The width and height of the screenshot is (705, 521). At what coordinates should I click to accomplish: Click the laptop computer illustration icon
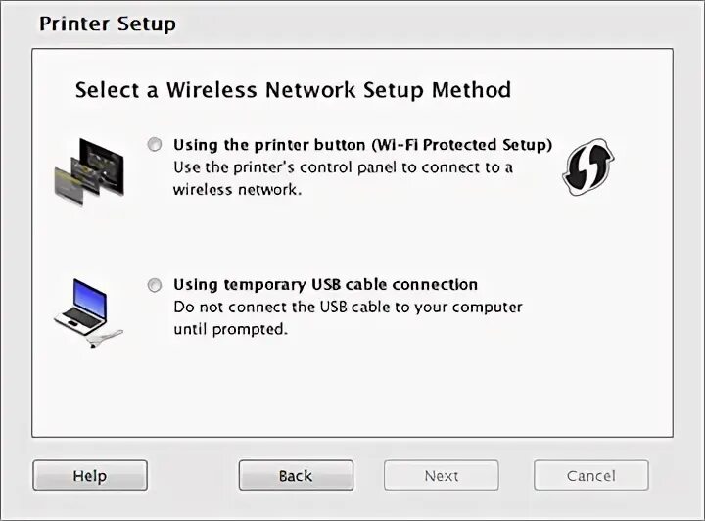(81, 307)
